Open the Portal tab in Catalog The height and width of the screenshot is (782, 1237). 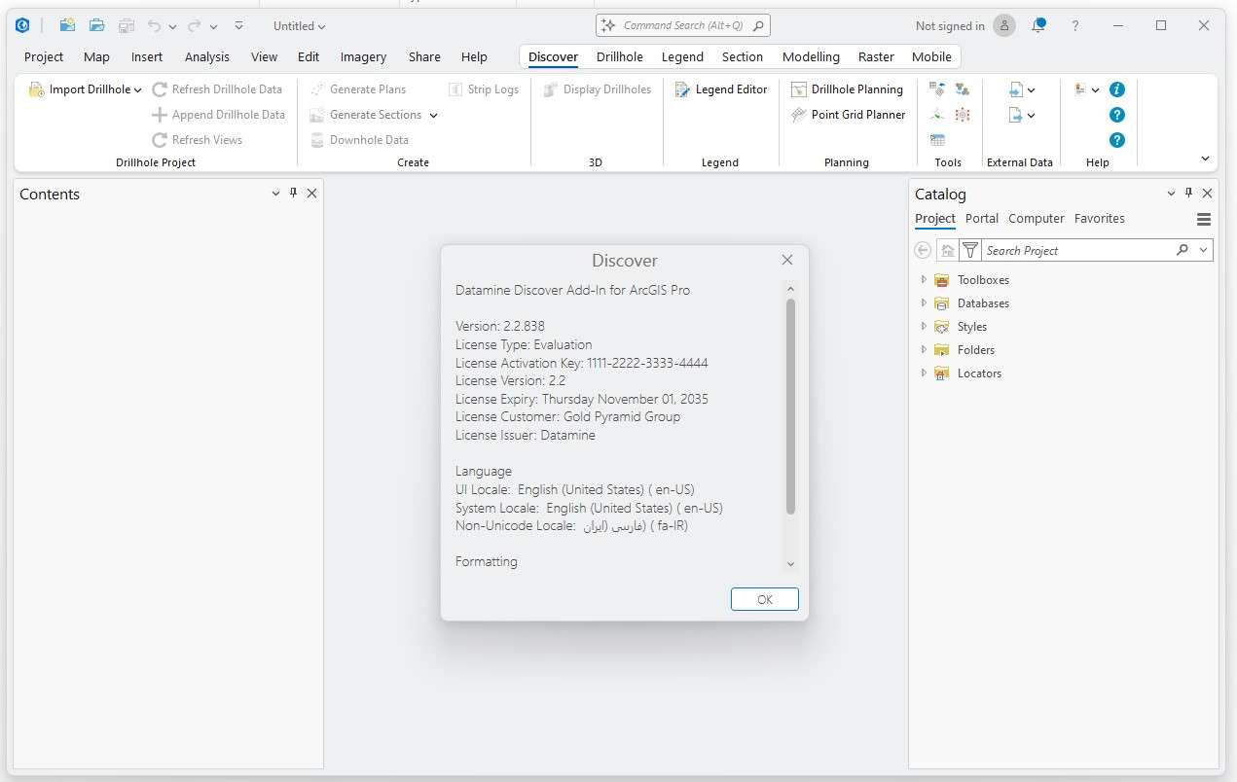tap(981, 219)
